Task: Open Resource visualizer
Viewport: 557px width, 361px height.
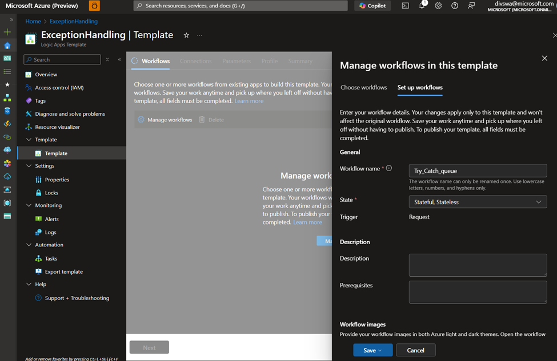Action: point(57,127)
